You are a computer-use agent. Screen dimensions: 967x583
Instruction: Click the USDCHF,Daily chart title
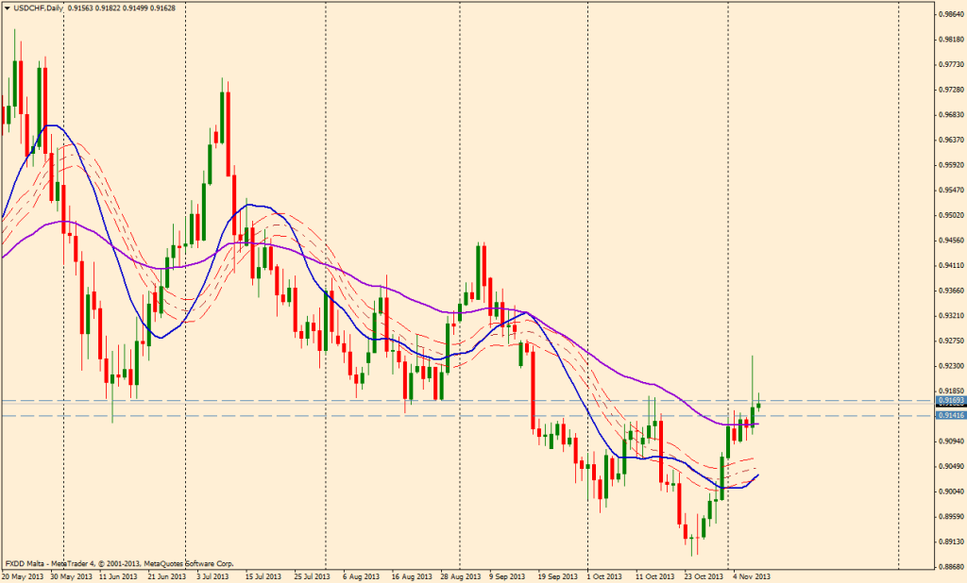[40, 8]
